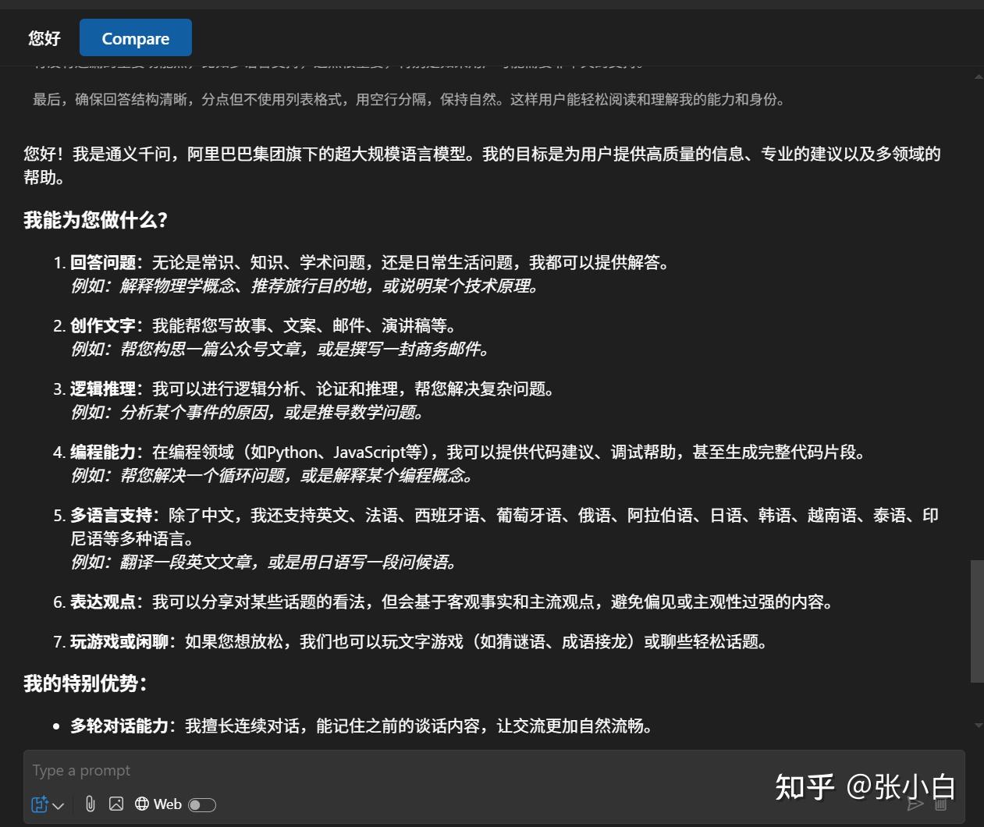Click the scrollbar up arrow
The height and width of the screenshot is (827, 984).
978,76
